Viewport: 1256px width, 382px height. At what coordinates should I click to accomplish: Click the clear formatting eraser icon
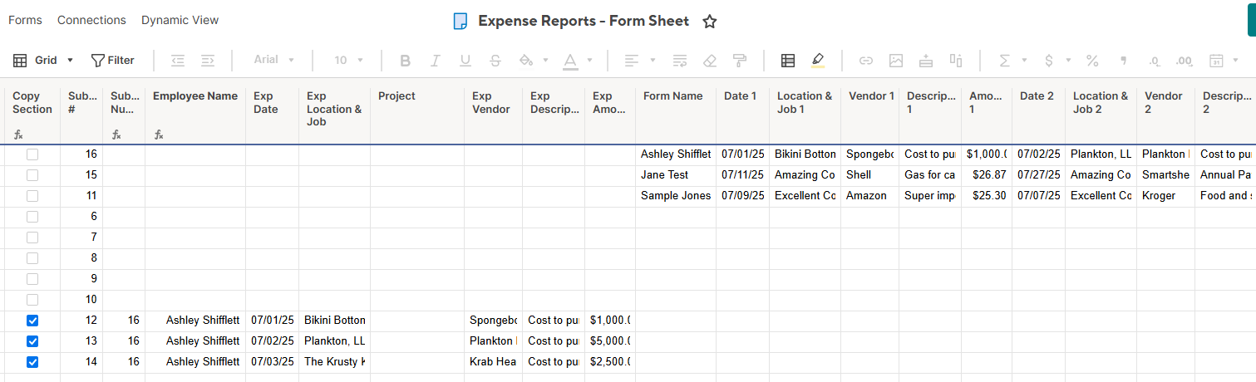[709, 61]
